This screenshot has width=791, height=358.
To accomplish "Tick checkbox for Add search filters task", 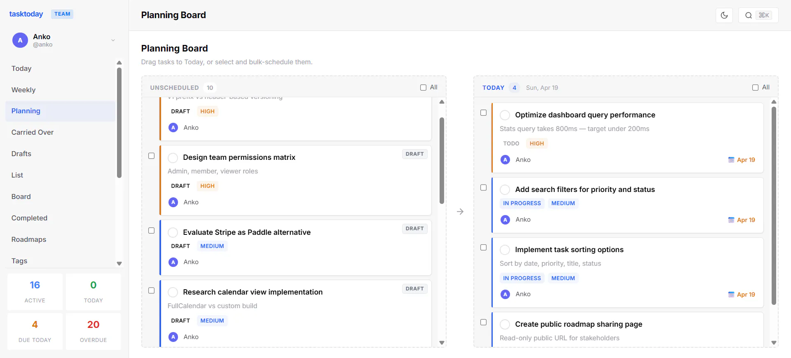I will pyautogui.click(x=484, y=187).
